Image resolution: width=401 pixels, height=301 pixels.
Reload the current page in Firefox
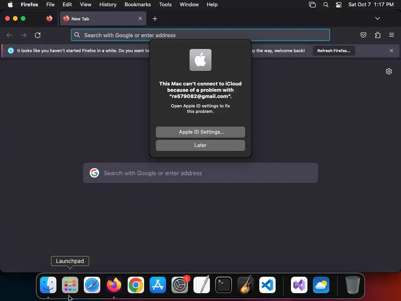(x=38, y=35)
